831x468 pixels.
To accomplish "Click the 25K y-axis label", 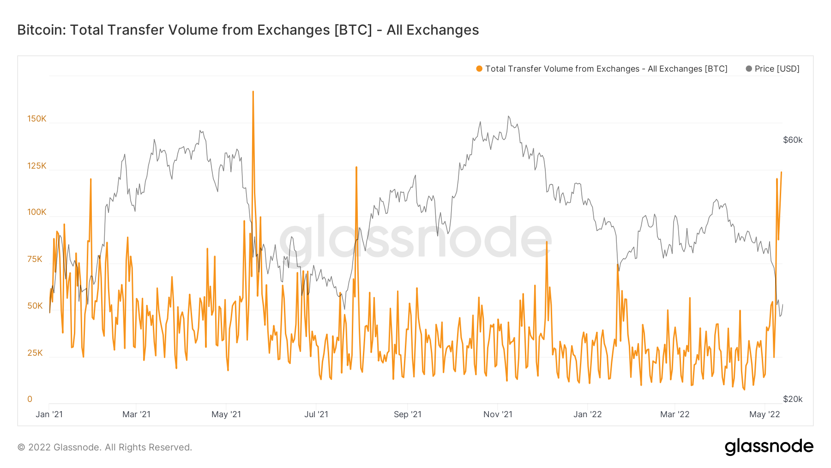I will point(35,353).
